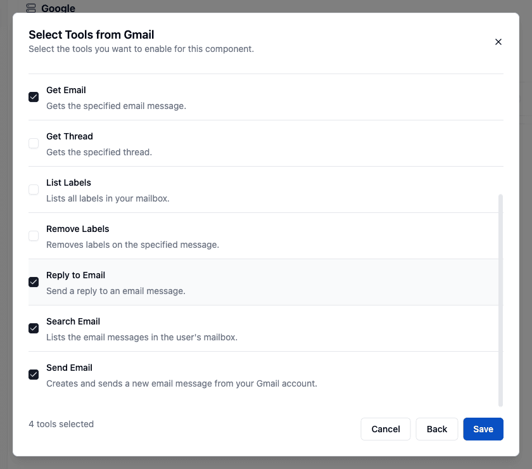Click the Google server icon behind the dialog
This screenshot has height=469, width=532.
[31, 8]
